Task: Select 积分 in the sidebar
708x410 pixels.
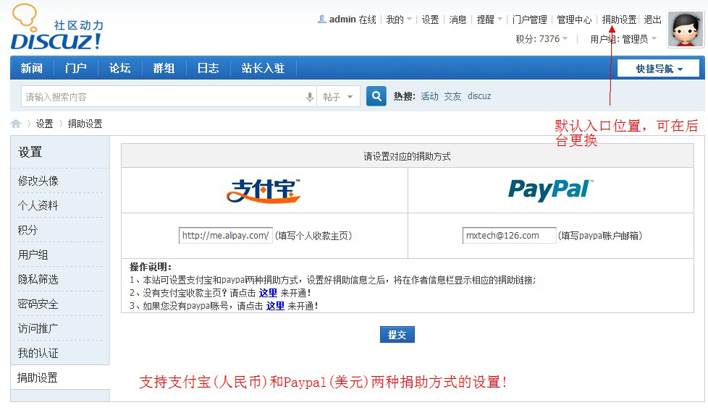Action: [x=28, y=230]
